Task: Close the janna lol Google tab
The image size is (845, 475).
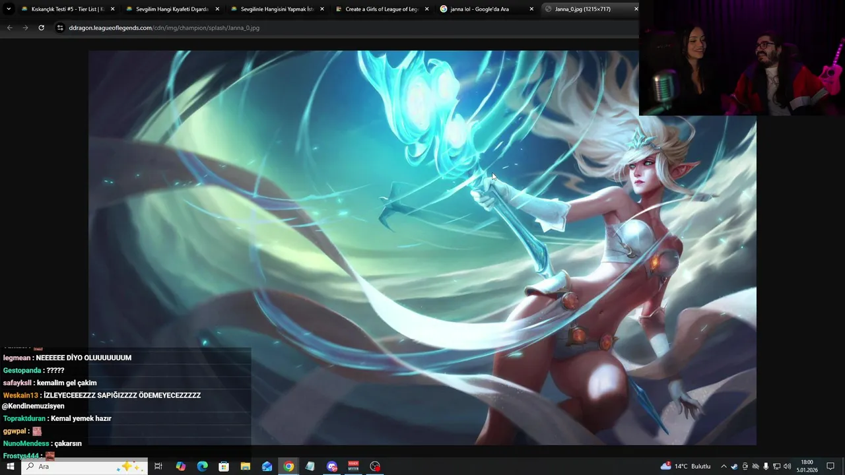Action: coord(531,9)
